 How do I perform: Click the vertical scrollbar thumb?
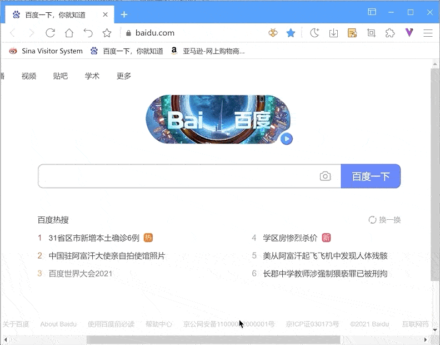coord(434,174)
